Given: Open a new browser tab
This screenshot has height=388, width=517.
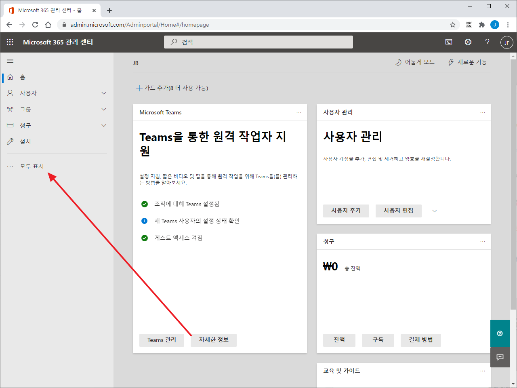Looking at the screenshot, I should pyautogui.click(x=109, y=11).
